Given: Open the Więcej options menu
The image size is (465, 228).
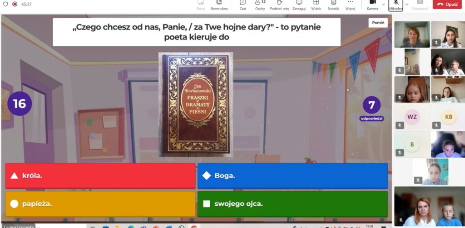Looking at the screenshot, I should (350, 5).
